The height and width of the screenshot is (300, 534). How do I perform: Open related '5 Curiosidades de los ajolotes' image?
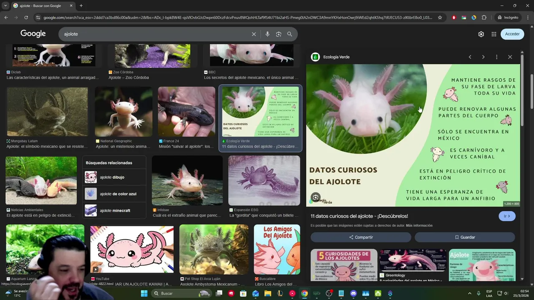[344, 265]
